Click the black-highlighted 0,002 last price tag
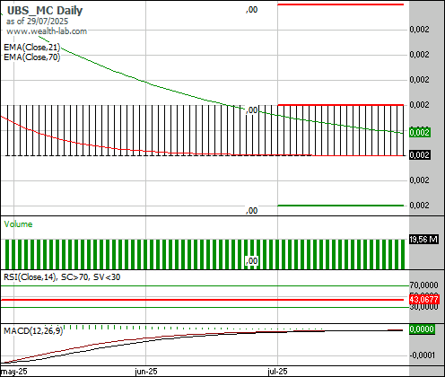 click(420, 155)
